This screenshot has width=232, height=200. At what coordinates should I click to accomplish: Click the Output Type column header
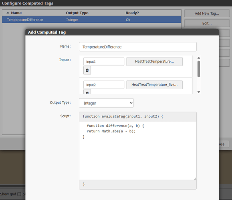77,13
